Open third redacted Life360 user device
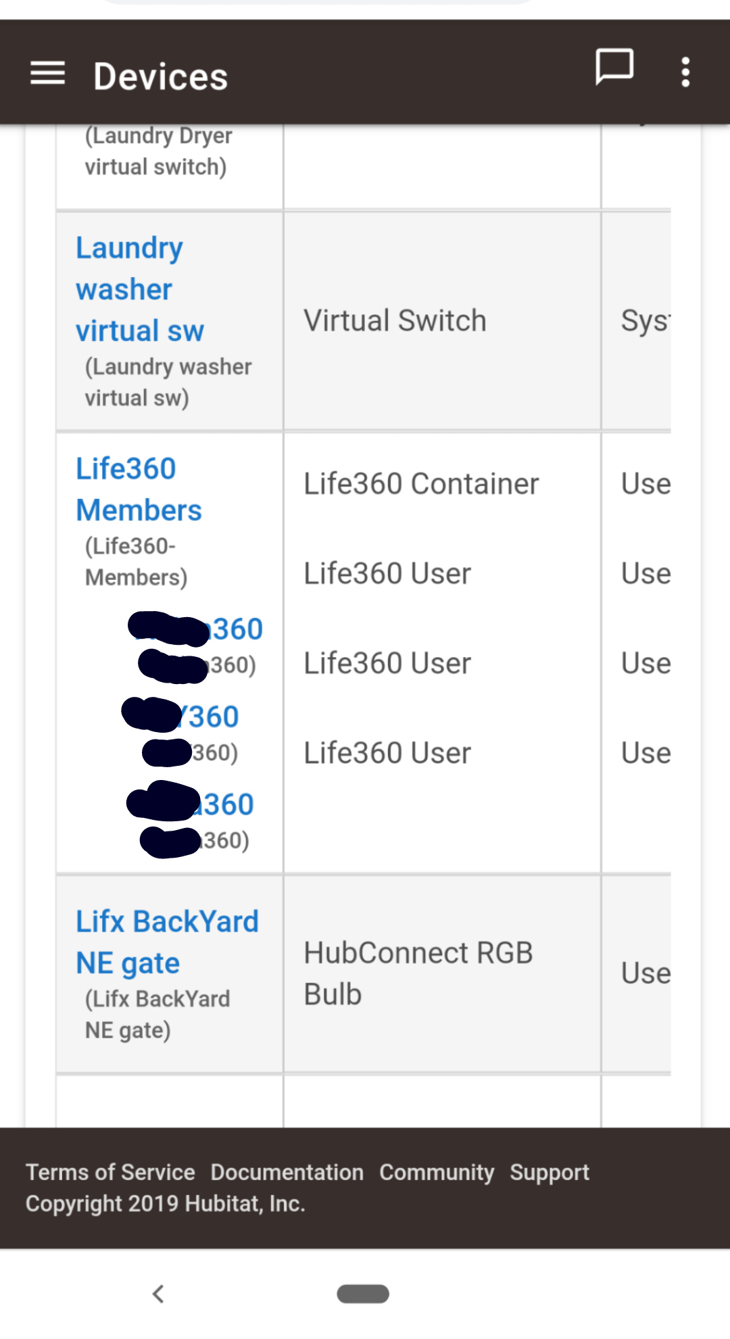Image resolution: width=730 pixels, height=1339 pixels. pos(228,805)
